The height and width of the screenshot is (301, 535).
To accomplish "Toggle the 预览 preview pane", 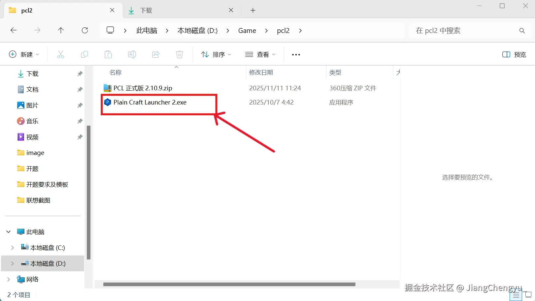I will (514, 54).
